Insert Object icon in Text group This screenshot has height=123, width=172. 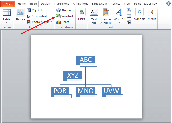point(129,22)
